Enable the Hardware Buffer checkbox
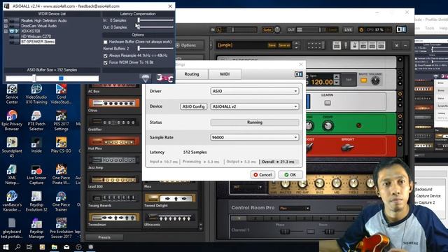 click(x=106, y=42)
